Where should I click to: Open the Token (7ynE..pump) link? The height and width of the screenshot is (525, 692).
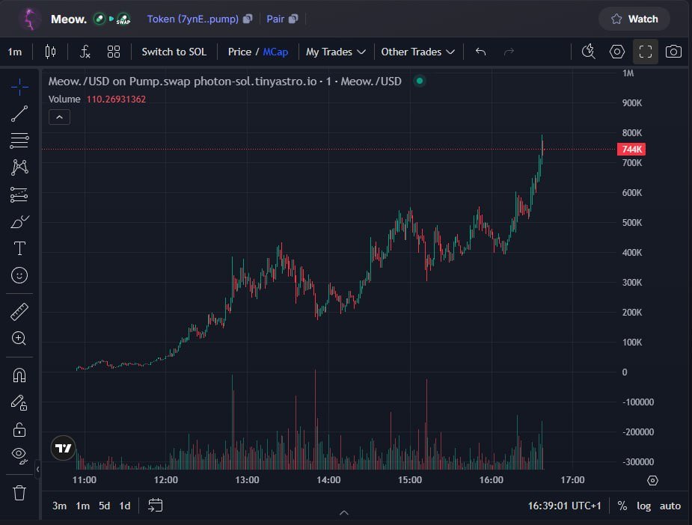(x=193, y=19)
